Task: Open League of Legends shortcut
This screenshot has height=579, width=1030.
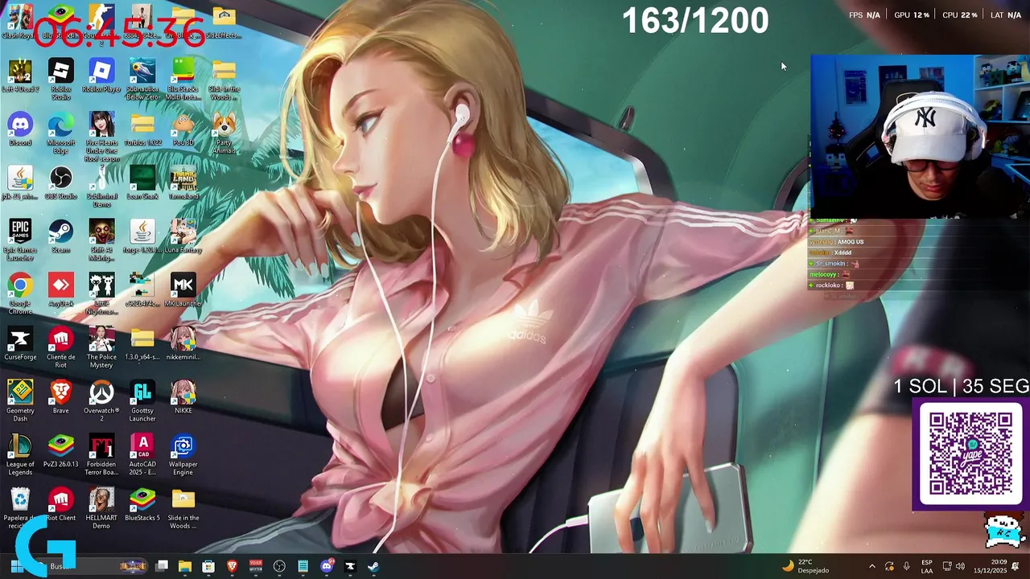Action: 20,454
